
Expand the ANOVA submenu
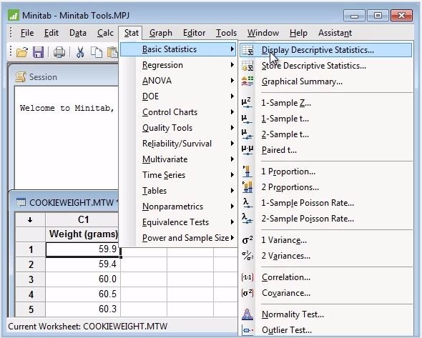click(x=178, y=81)
